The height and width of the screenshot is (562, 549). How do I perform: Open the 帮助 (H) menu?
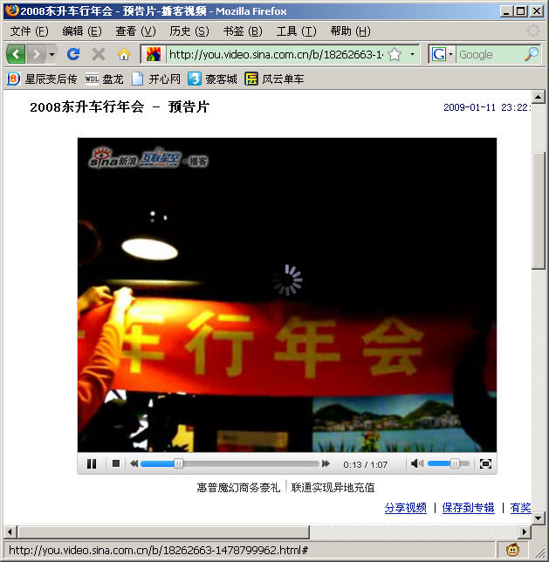pos(350,31)
